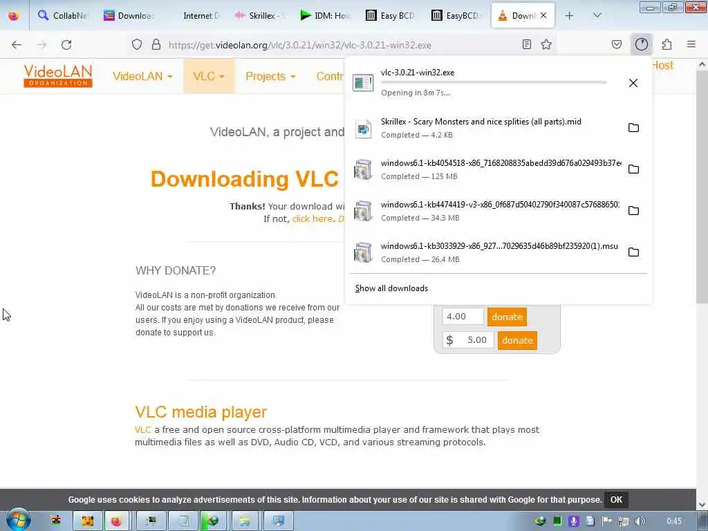The width and height of the screenshot is (708, 531).
Task: Click the vlc download progress bar
Action: 494,83
